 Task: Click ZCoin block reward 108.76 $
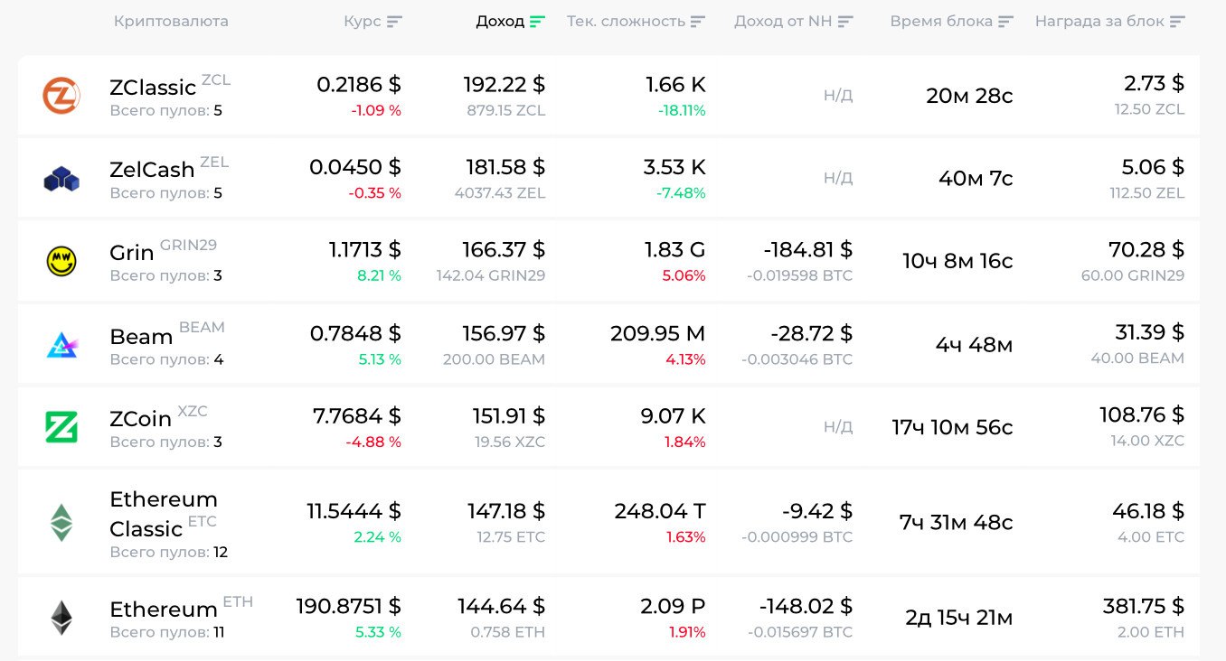[1142, 415]
